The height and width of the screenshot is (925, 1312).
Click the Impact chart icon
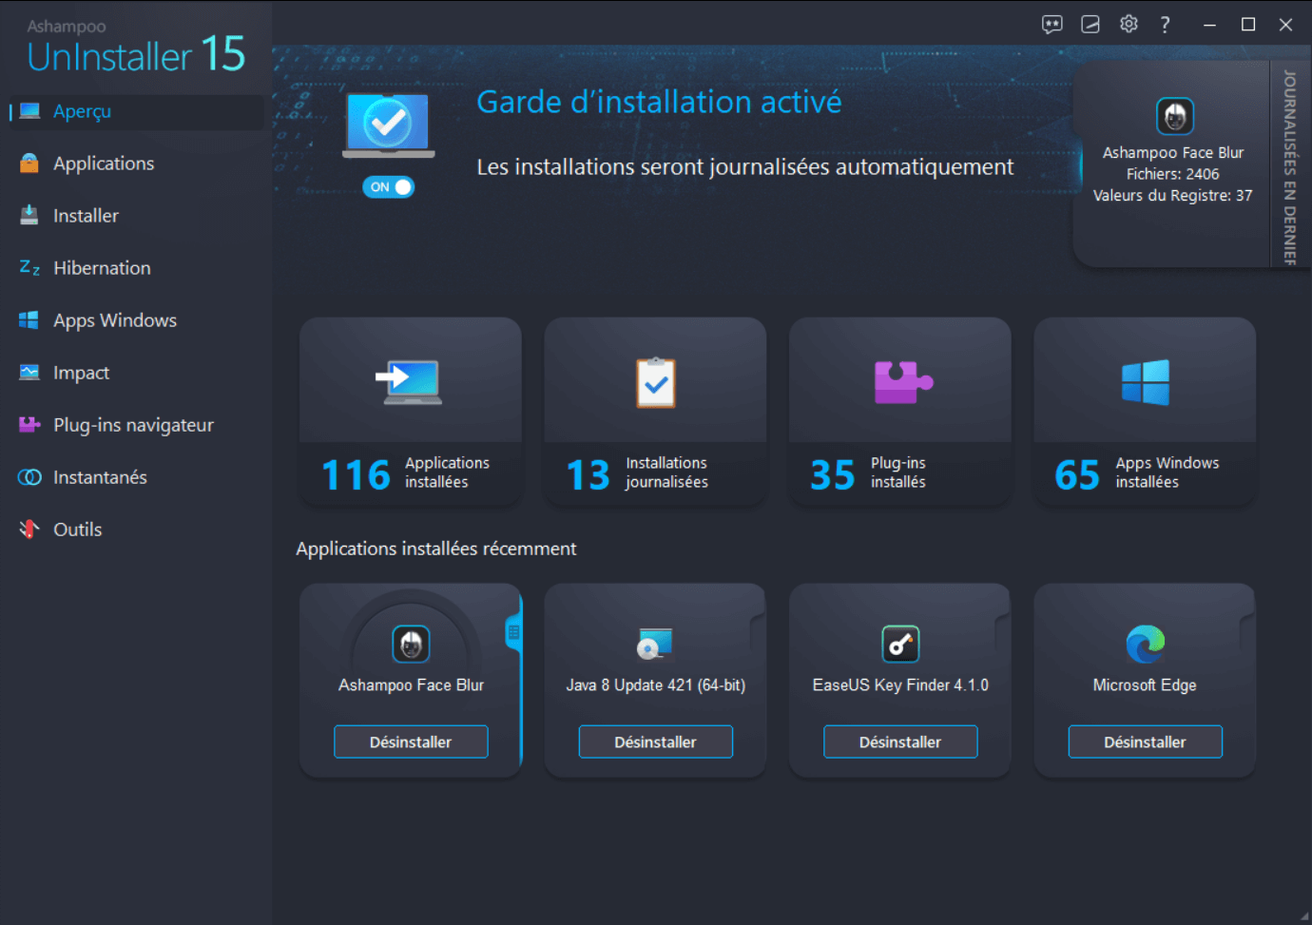tap(29, 373)
